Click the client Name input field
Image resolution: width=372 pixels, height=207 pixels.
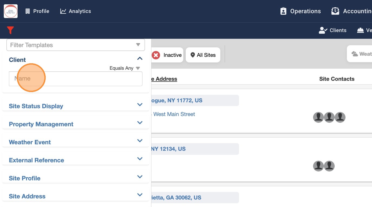coord(76,79)
